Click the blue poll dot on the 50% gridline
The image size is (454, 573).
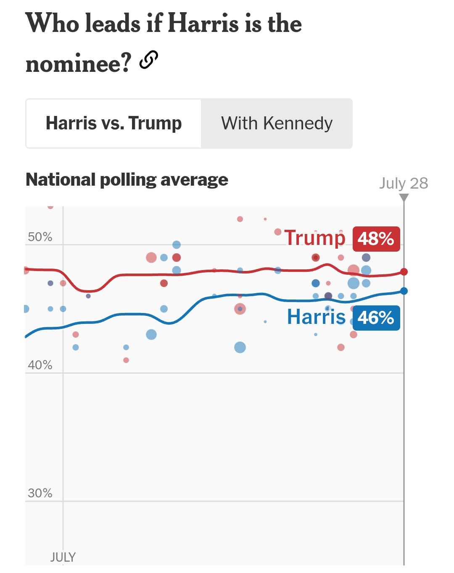point(177,244)
